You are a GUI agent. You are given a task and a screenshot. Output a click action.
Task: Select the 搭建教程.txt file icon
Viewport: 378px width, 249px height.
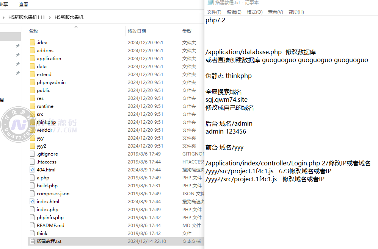(x=32, y=241)
